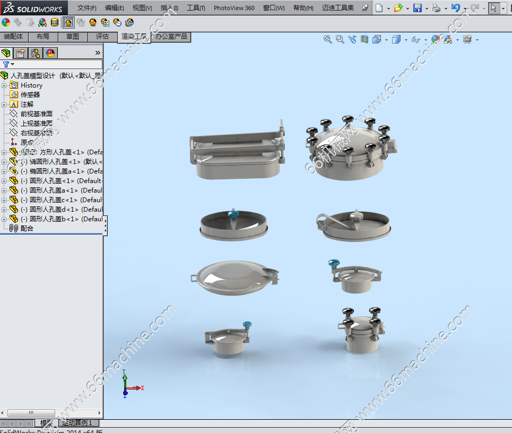
Task: Open the render Preview Window icon
Action: click(81, 22)
